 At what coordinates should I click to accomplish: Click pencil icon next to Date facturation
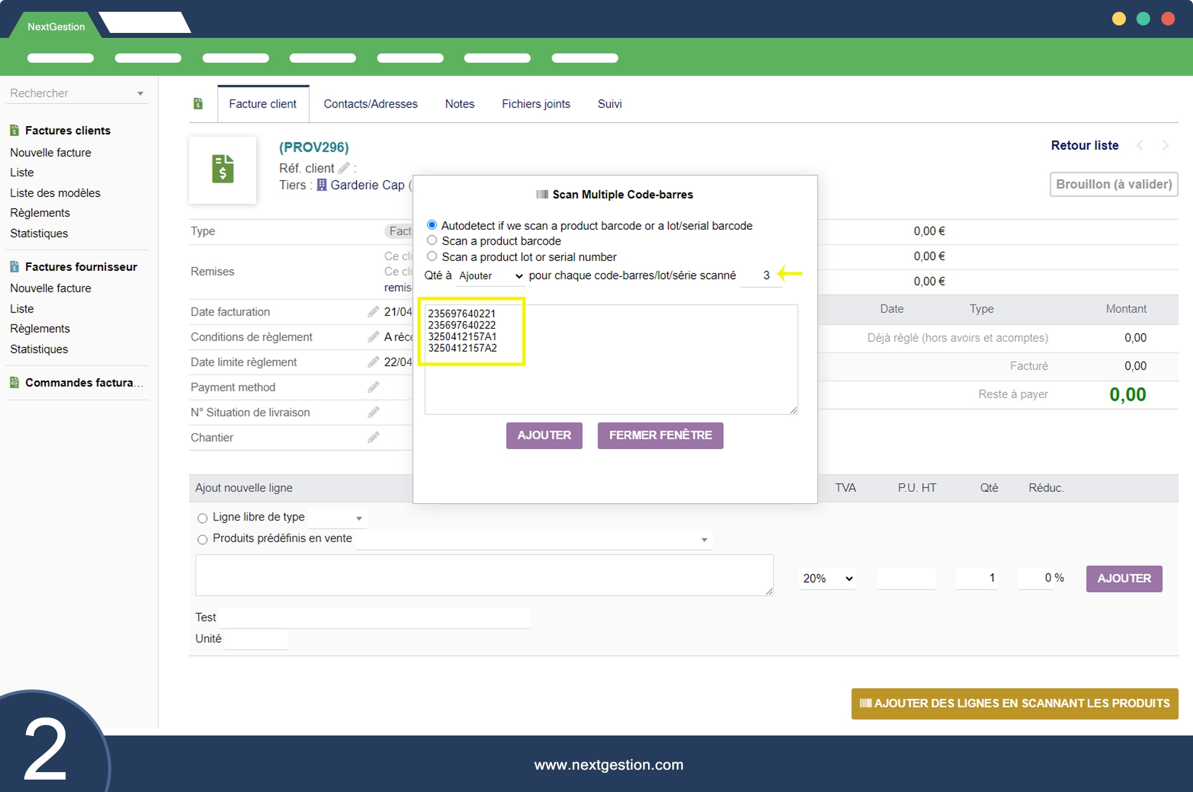click(x=373, y=312)
